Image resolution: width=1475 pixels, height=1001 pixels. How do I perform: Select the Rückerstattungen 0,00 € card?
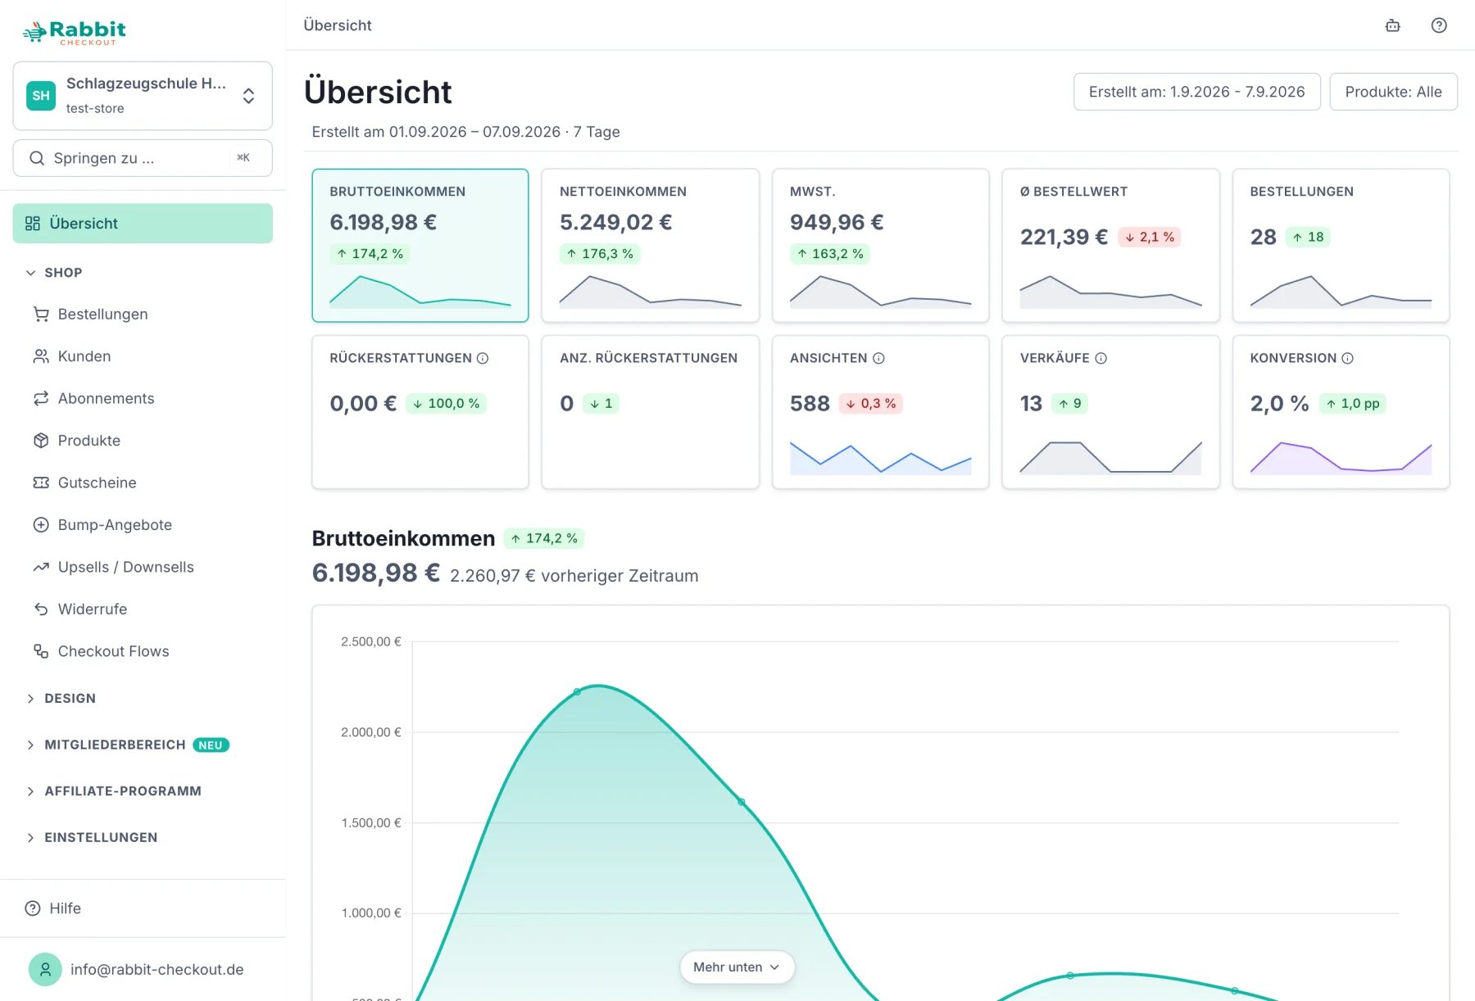point(420,412)
